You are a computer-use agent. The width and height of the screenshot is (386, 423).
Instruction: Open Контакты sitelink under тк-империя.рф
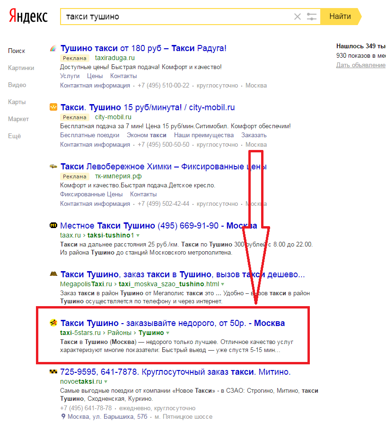point(143,194)
